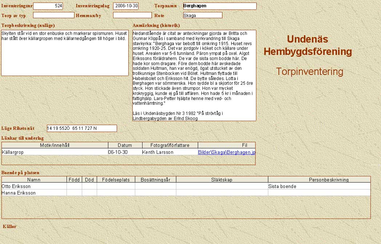Image resolution: width=381 pixels, height=244 pixels.
Task: Click the Datum column header
Action: pyautogui.click(x=125, y=145)
